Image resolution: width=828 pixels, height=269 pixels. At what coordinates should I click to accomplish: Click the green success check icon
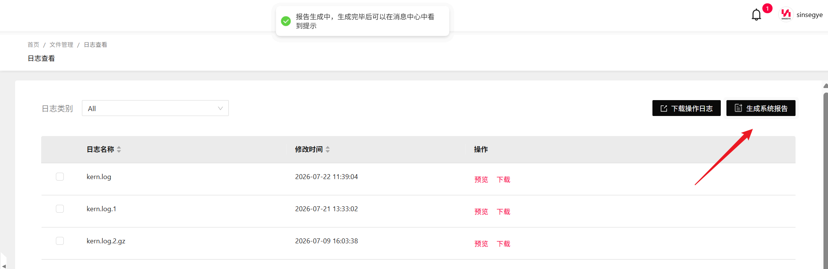click(x=286, y=21)
